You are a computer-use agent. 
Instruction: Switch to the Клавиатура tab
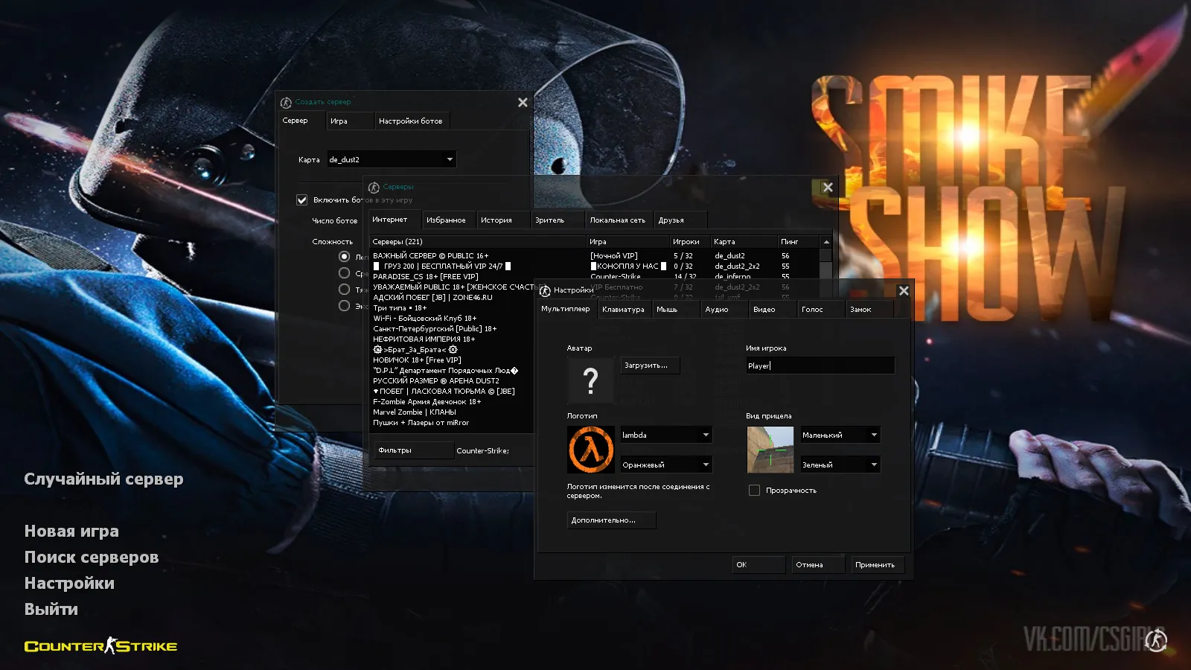tap(623, 310)
